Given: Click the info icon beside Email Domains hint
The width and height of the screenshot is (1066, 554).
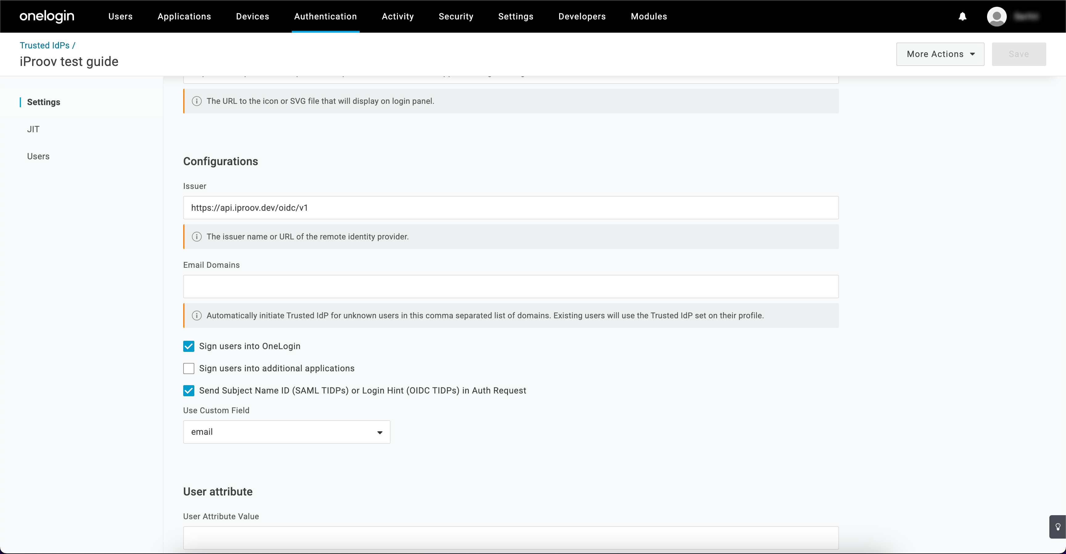Looking at the screenshot, I should [x=196, y=316].
